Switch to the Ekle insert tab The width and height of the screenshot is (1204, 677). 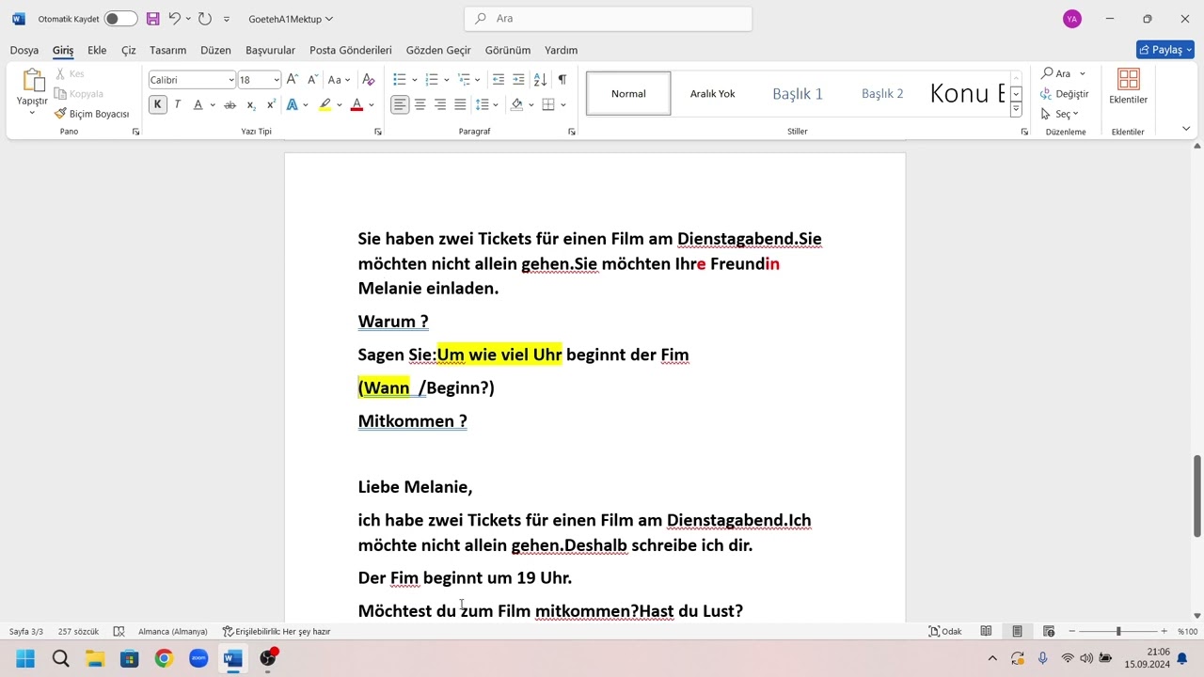click(97, 50)
